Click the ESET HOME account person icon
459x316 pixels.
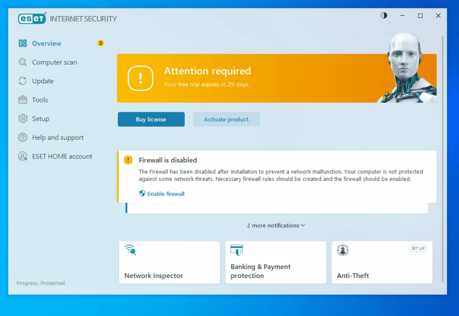coord(23,156)
